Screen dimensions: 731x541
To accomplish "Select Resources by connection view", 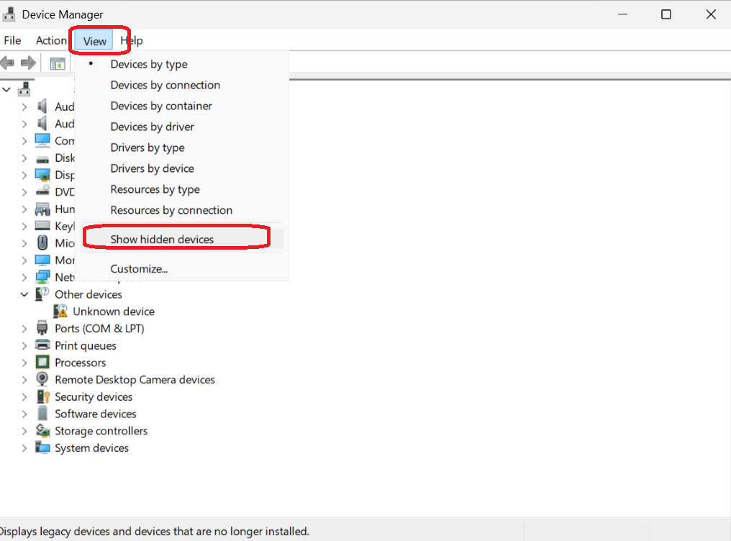I will pos(171,210).
